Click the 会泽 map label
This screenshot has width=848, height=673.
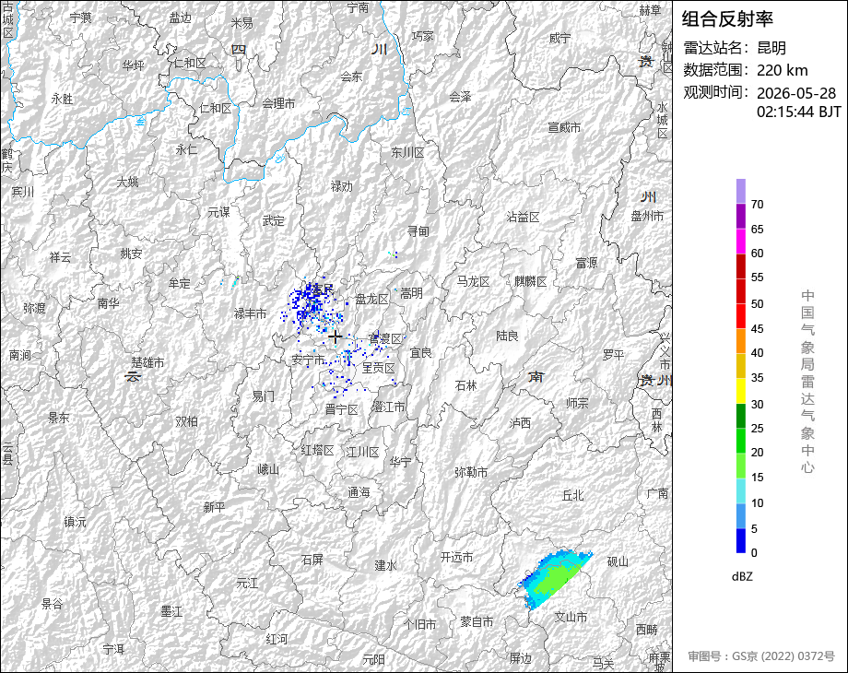click(x=460, y=97)
